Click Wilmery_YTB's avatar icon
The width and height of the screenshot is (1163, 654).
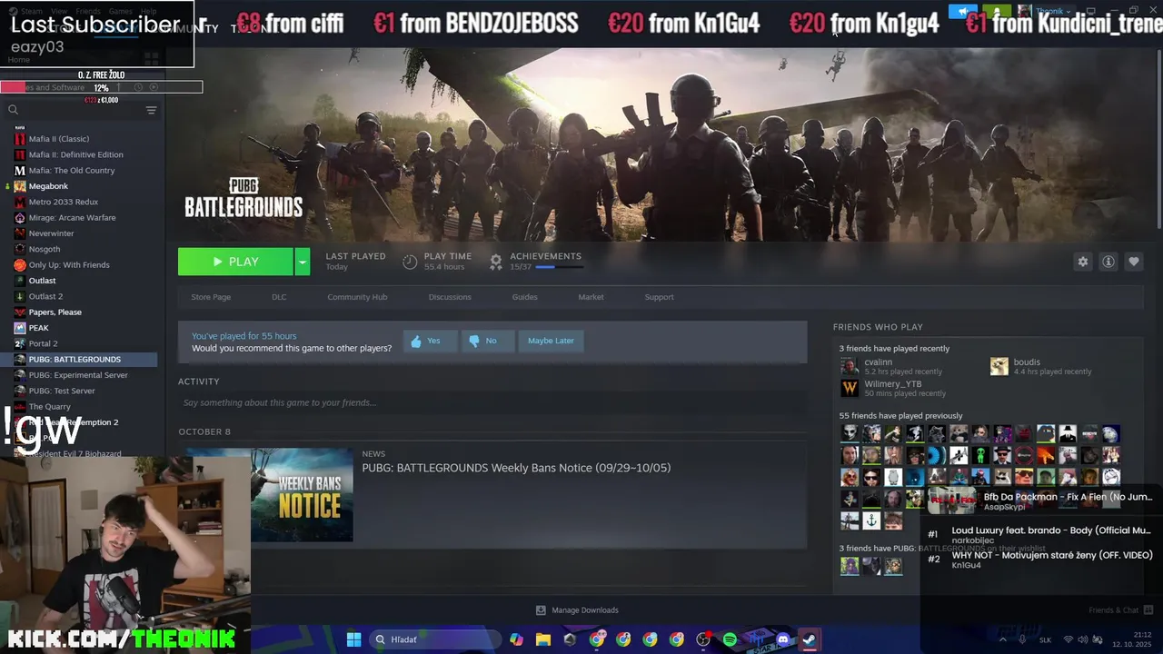[850, 388]
